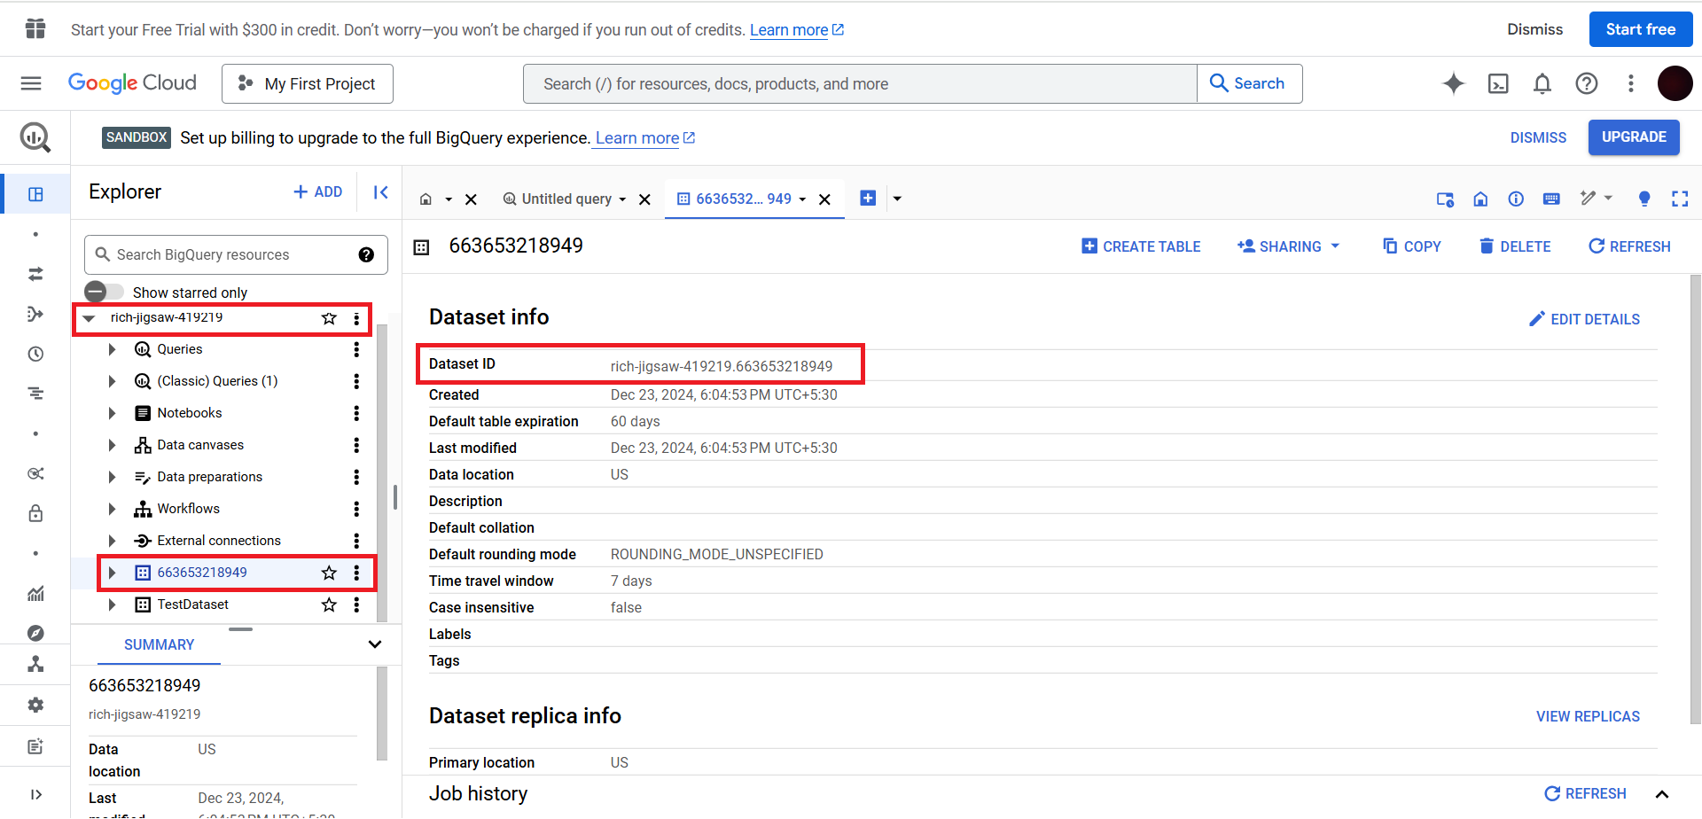
Task: Click the Explorer tree vertical scrollbar
Action: click(382, 472)
